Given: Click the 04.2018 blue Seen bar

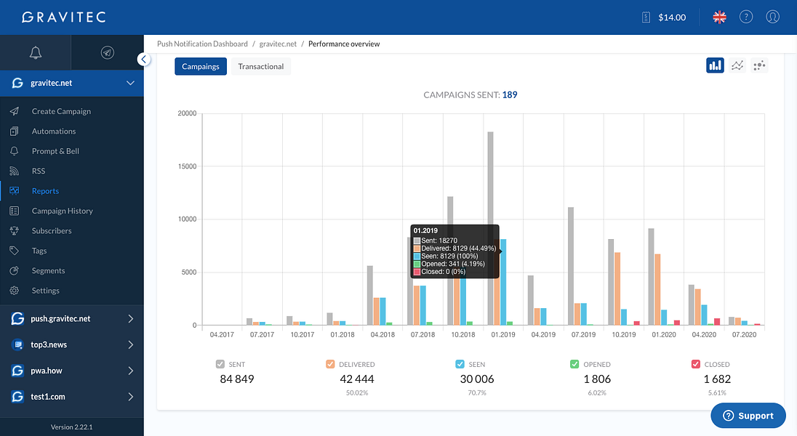Looking at the screenshot, I should click(x=383, y=312).
